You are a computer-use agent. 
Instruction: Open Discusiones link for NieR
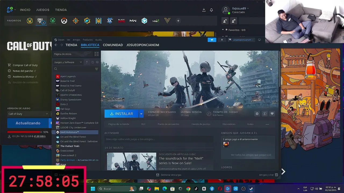229,124
